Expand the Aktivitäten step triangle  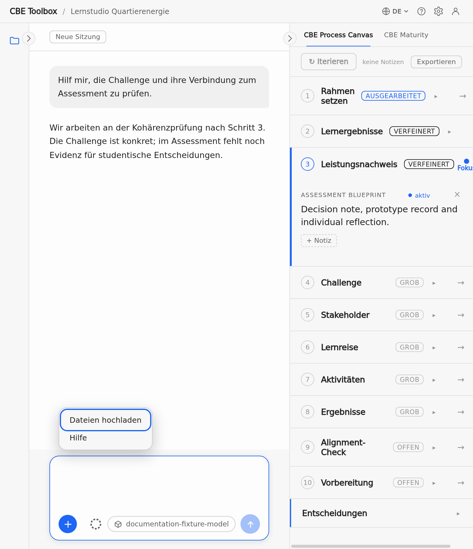[434, 380]
